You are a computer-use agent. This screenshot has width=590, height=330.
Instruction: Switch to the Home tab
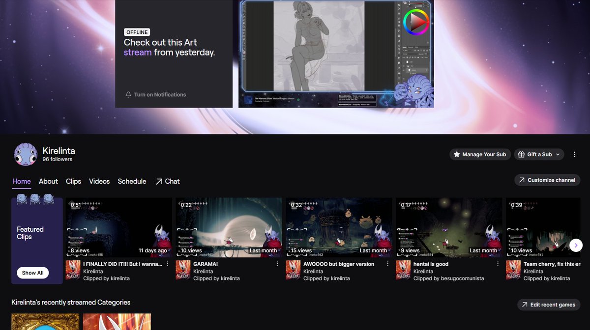coord(22,181)
